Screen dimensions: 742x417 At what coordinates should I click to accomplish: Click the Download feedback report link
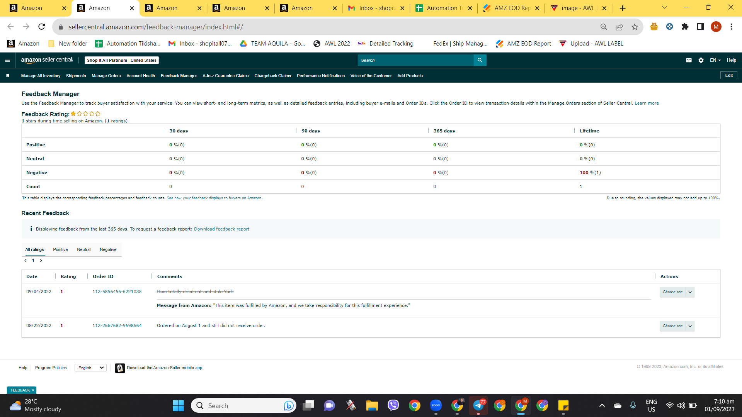point(222,229)
